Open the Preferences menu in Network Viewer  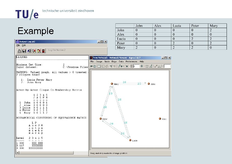pyautogui.click(x=131, y=61)
